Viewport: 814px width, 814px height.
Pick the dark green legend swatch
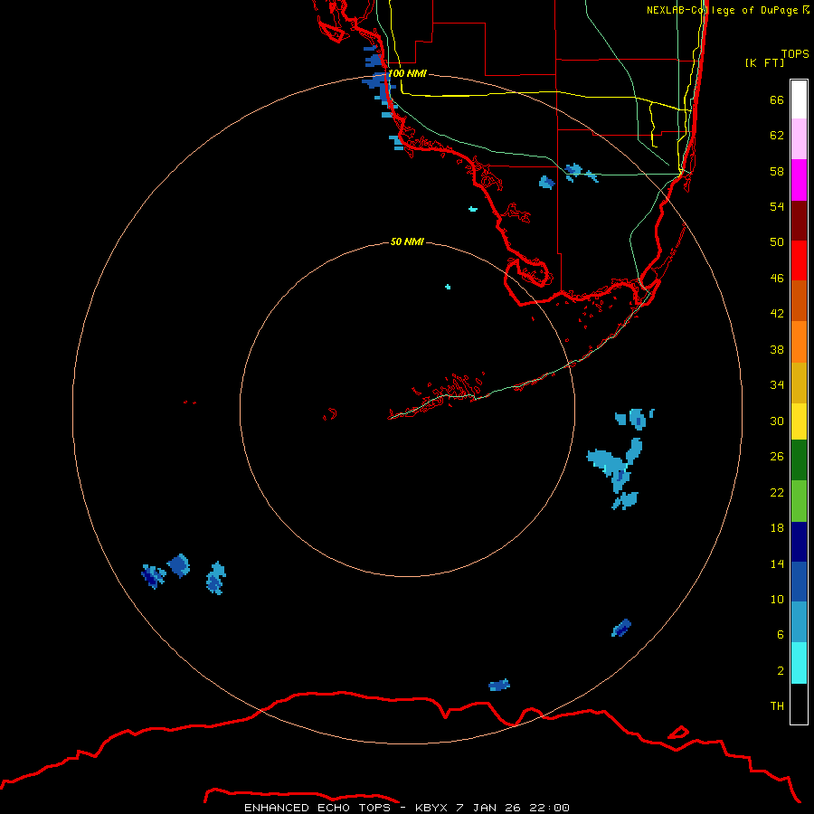[x=799, y=460]
